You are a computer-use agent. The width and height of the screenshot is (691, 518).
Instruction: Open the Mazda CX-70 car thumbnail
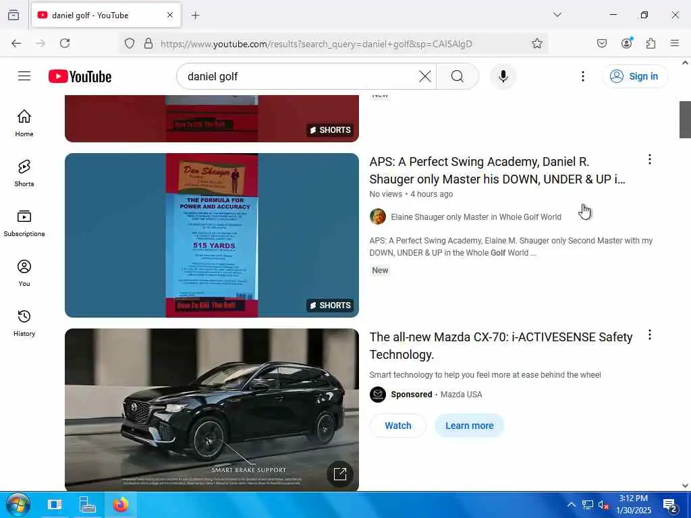[212, 409]
